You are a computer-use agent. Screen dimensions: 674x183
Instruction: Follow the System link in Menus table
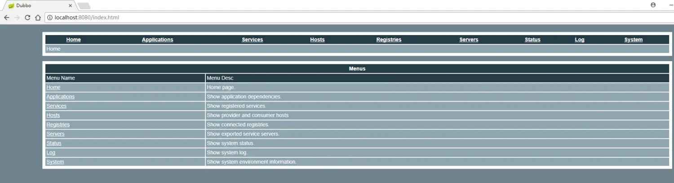55,162
